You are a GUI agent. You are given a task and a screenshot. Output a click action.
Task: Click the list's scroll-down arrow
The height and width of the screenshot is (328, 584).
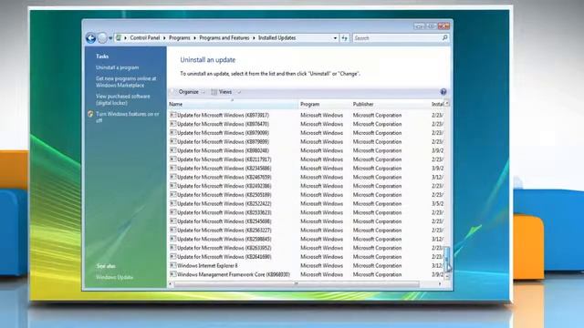(447, 277)
